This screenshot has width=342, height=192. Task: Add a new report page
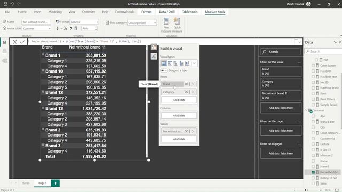pyautogui.click(x=56, y=183)
